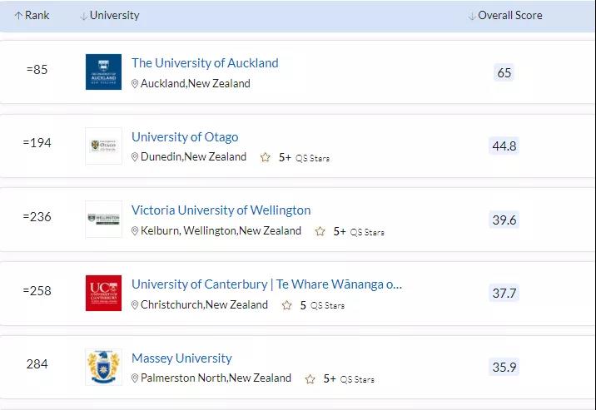The height and width of the screenshot is (410, 596).
Task: Click the red UC Canterbury logo
Action: [x=103, y=293]
